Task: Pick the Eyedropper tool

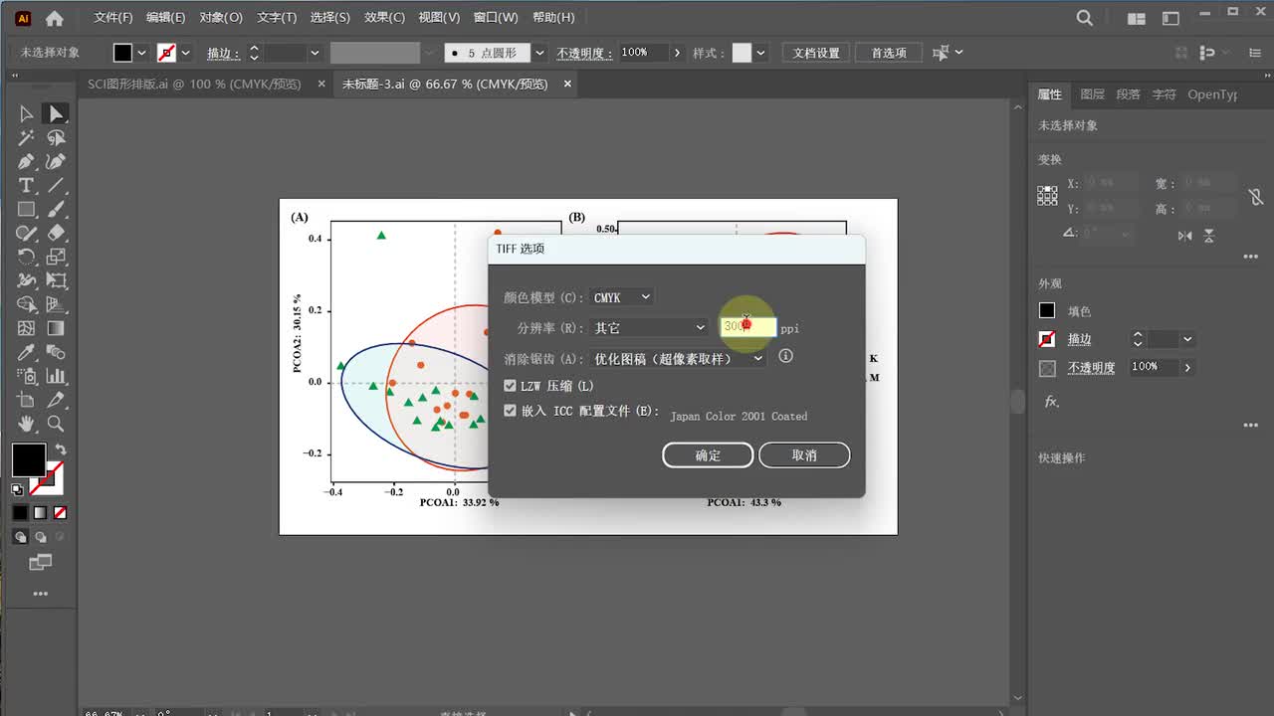Action: [26, 353]
